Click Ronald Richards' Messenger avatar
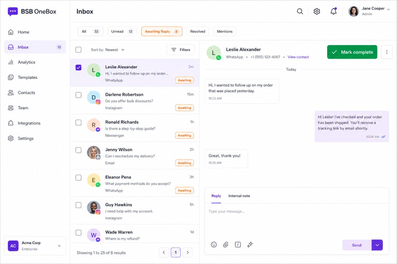The image size is (397, 264). (x=94, y=125)
